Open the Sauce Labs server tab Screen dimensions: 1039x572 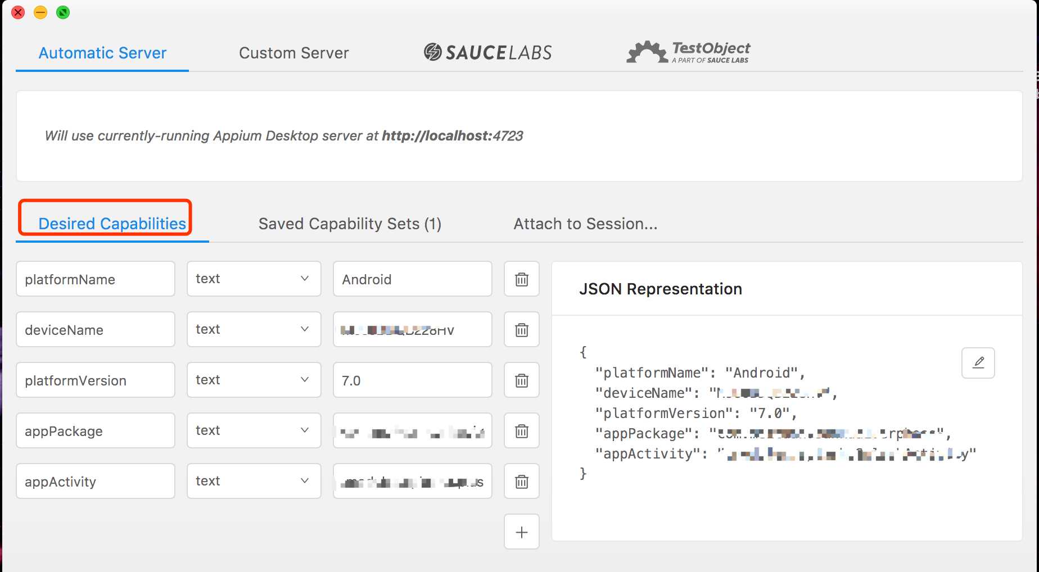click(x=487, y=52)
